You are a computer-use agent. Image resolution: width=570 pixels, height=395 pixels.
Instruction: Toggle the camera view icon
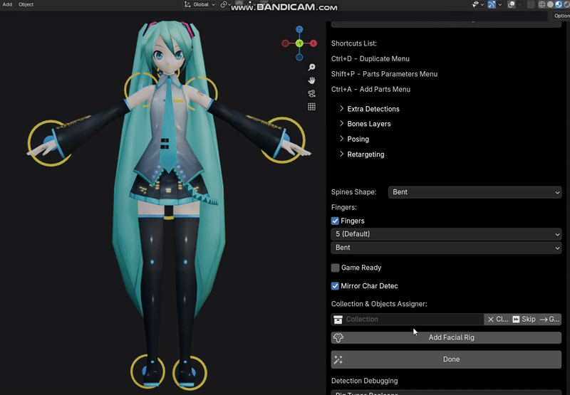pos(311,94)
